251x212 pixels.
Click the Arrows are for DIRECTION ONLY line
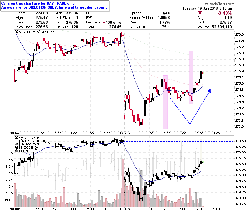(54, 7)
